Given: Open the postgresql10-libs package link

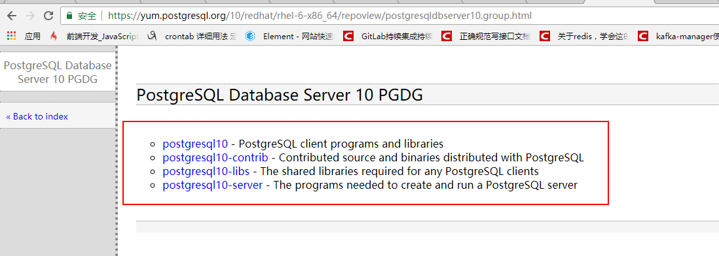Looking at the screenshot, I should [206, 171].
